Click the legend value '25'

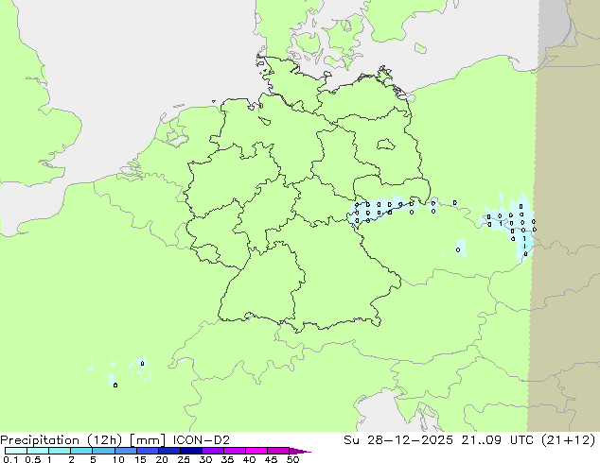click(x=184, y=459)
